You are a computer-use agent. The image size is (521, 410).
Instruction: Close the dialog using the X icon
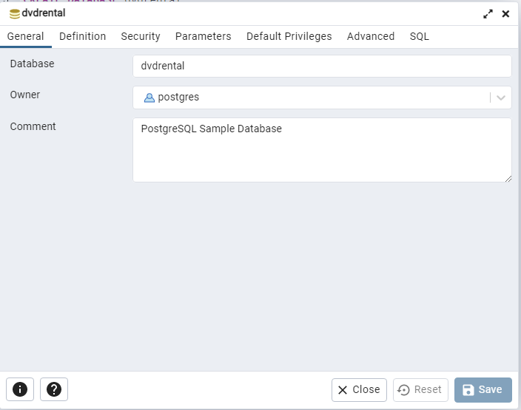[x=505, y=14]
